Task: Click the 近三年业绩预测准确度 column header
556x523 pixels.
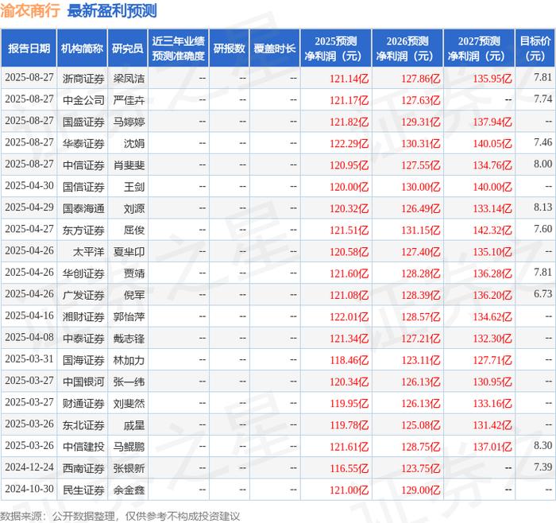Action: tap(179, 48)
